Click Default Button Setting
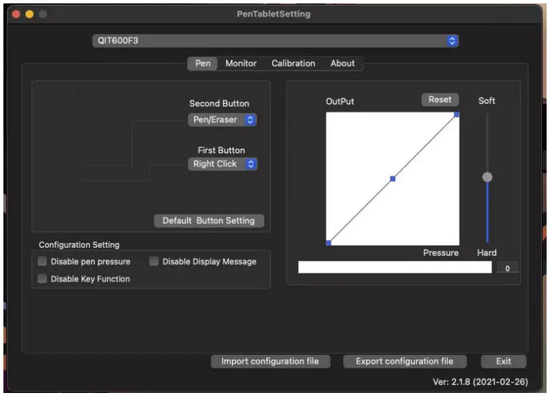Image resolution: width=550 pixels, height=395 pixels. (x=208, y=221)
